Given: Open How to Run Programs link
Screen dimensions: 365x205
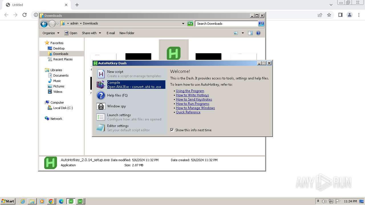Looking at the screenshot, I should point(192,104).
